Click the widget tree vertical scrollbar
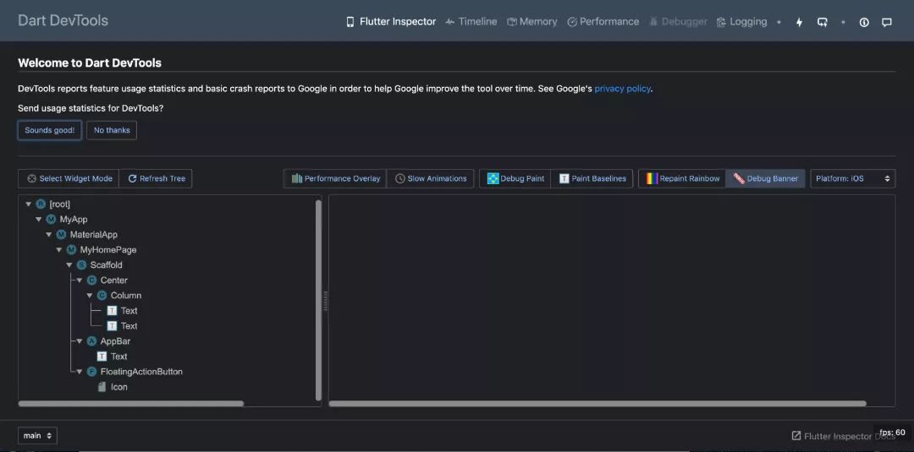 (318, 300)
